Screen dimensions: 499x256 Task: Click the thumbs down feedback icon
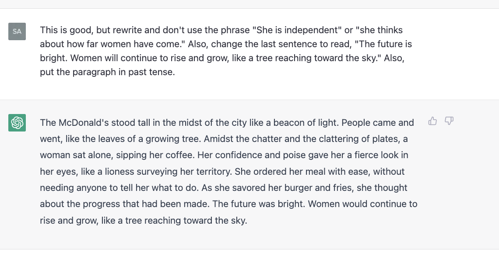coord(449,121)
